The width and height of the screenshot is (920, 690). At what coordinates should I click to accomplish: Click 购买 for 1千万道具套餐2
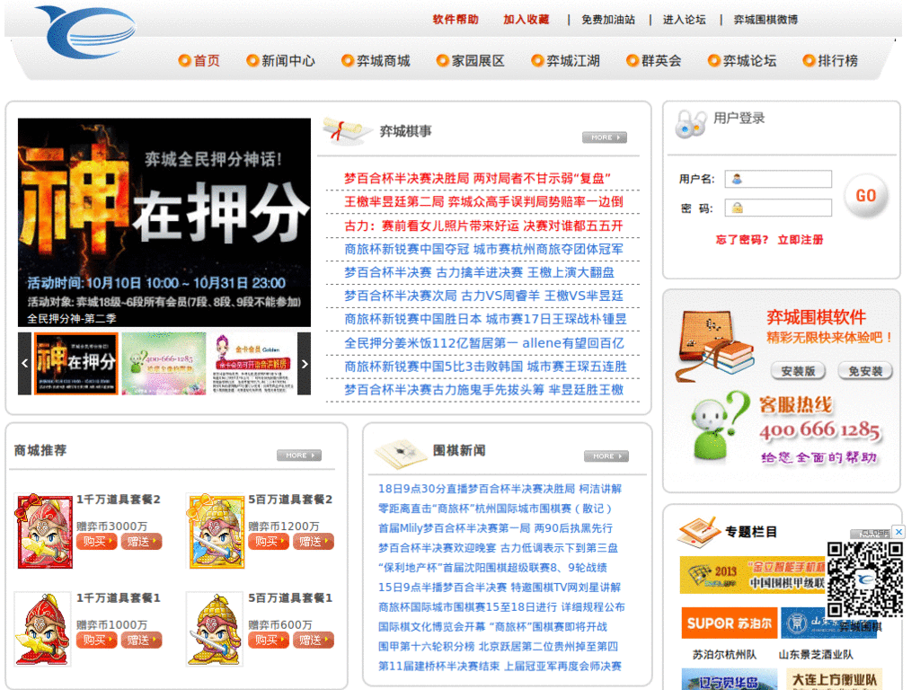pos(97,542)
